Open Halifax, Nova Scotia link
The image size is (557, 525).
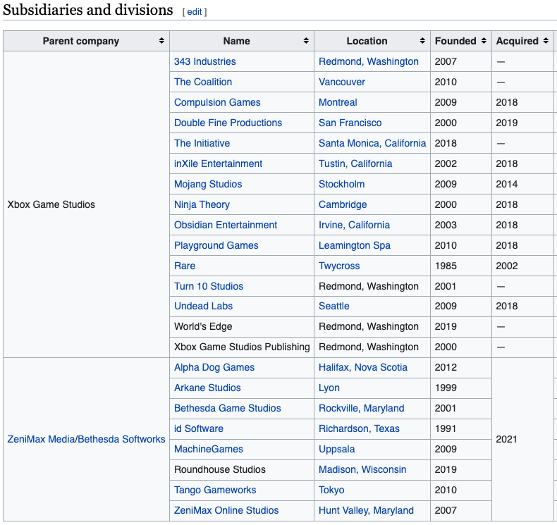click(x=362, y=367)
